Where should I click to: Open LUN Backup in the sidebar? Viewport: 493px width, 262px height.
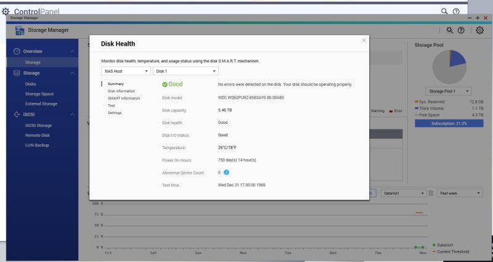coord(37,145)
